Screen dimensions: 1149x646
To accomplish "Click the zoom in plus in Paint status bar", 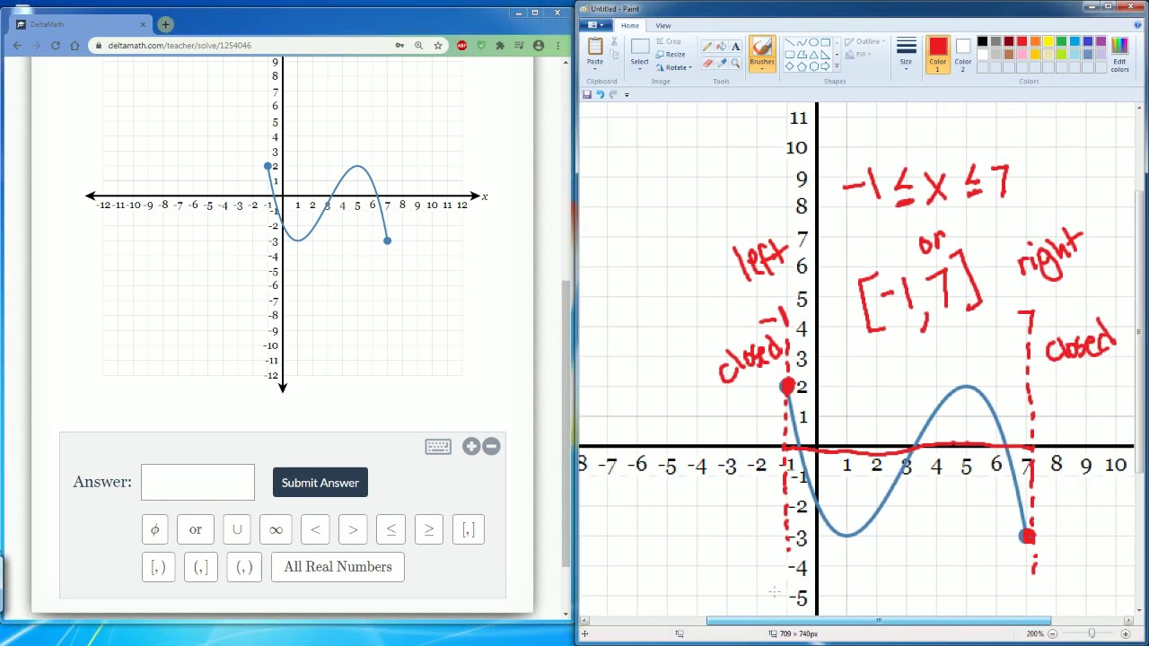I will click(x=1126, y=633).
